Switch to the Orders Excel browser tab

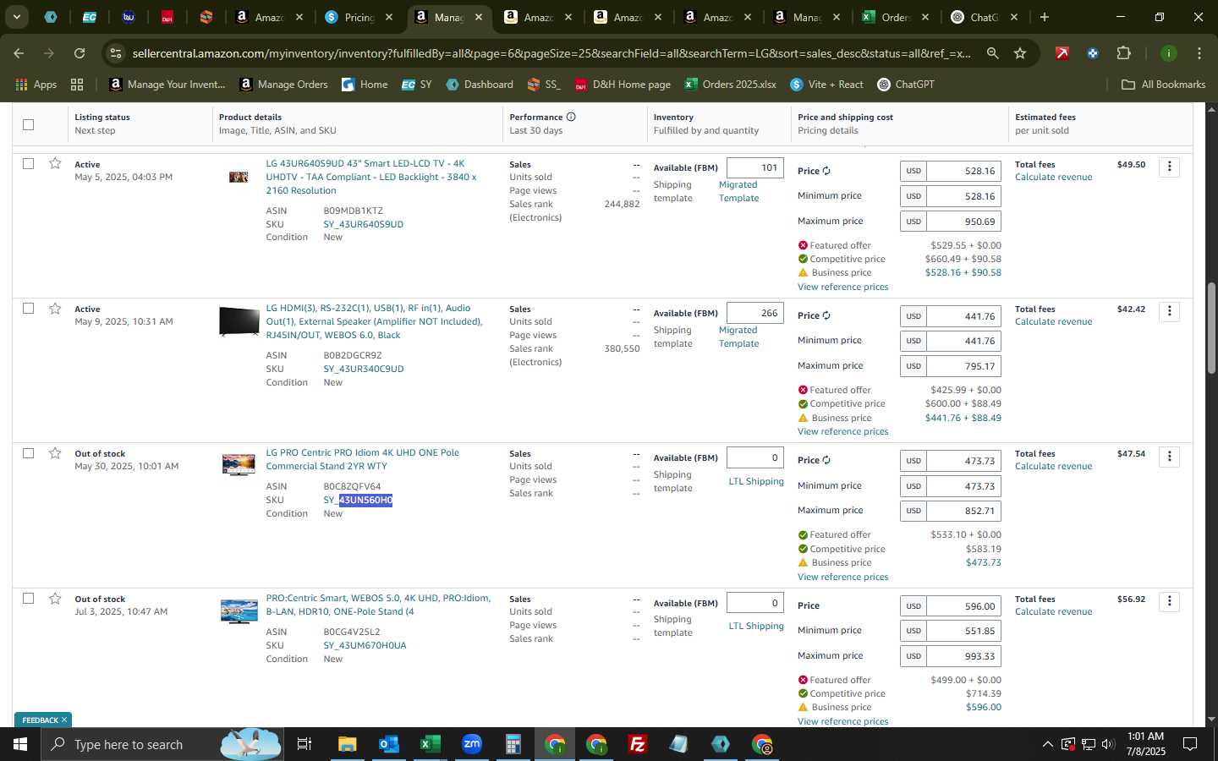[897, 17]
